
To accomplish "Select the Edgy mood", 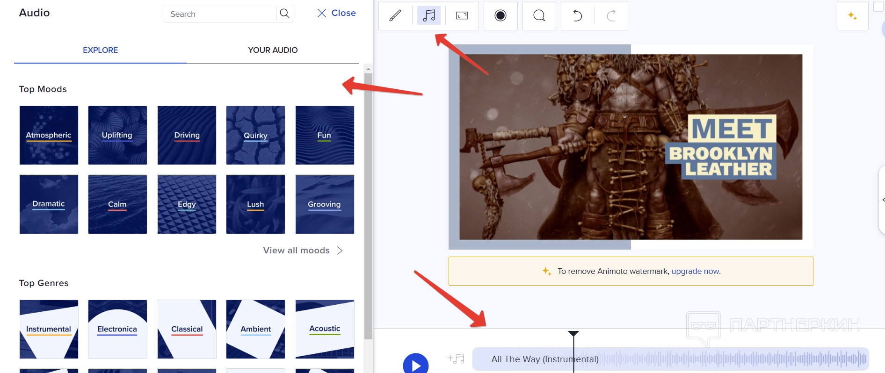I will click(187, 204).
